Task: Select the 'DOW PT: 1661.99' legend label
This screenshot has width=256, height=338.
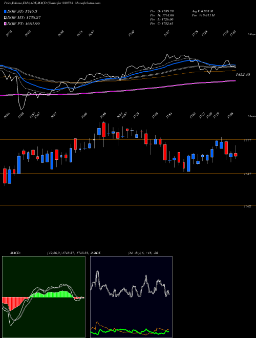Action: pos(23,24)
